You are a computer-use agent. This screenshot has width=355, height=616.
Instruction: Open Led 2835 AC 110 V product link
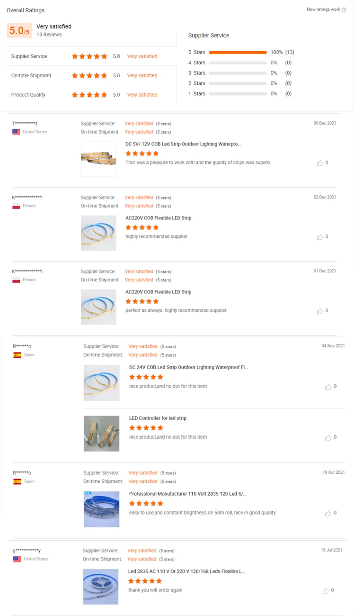186,571
